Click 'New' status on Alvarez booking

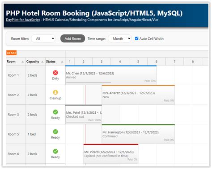coord(106,97)
